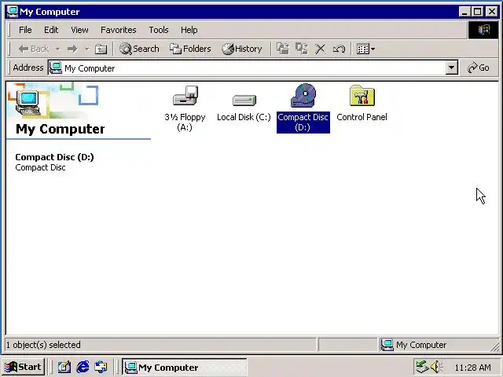Click the Forward arrow button
This screenshot has height=377, width=503.
(72, 49)
